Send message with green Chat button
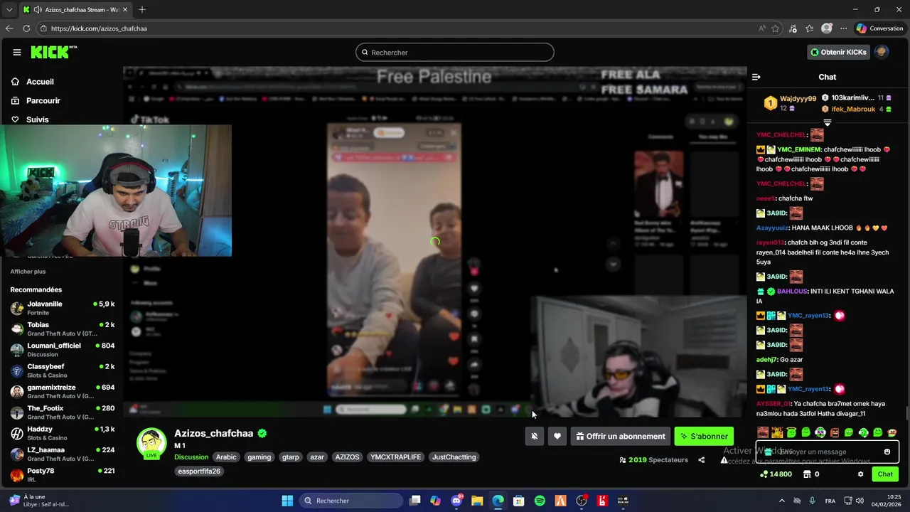This screenshot has width=910, height=512. [x=885, y=474]
